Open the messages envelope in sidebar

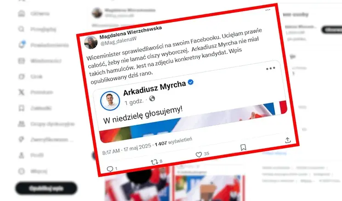(x=21, y=61)
